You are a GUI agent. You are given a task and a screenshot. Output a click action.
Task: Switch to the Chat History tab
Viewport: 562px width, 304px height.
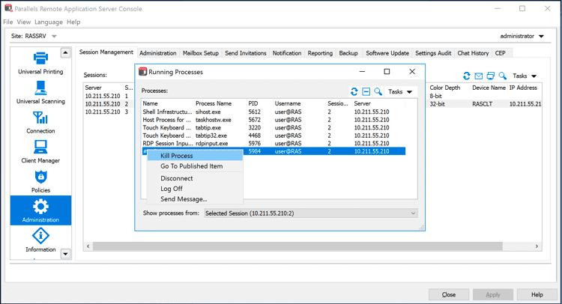tap(473, 53)
